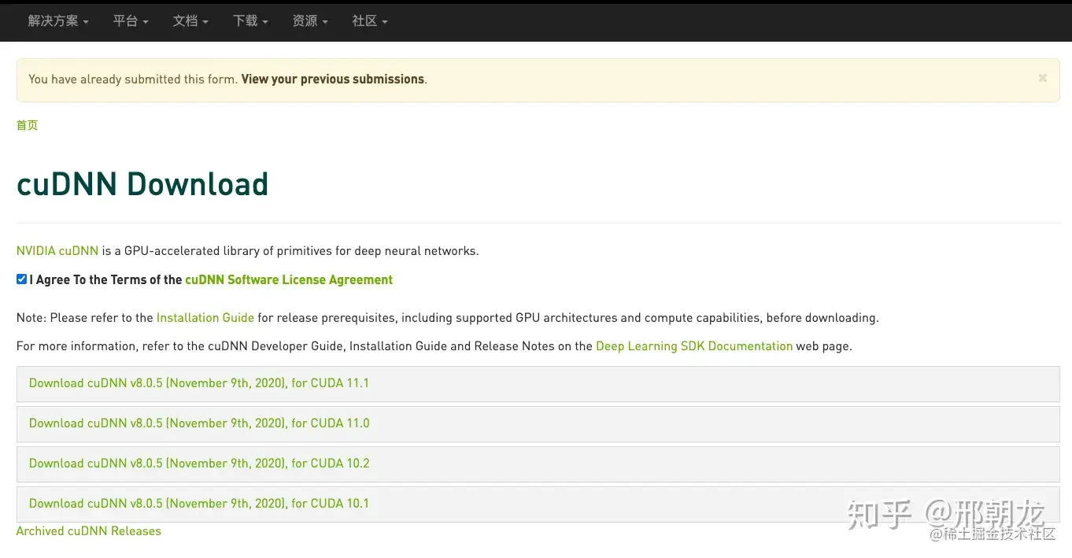Expand cuDNN v8.0.5 for CUDA 11.1

538,383
